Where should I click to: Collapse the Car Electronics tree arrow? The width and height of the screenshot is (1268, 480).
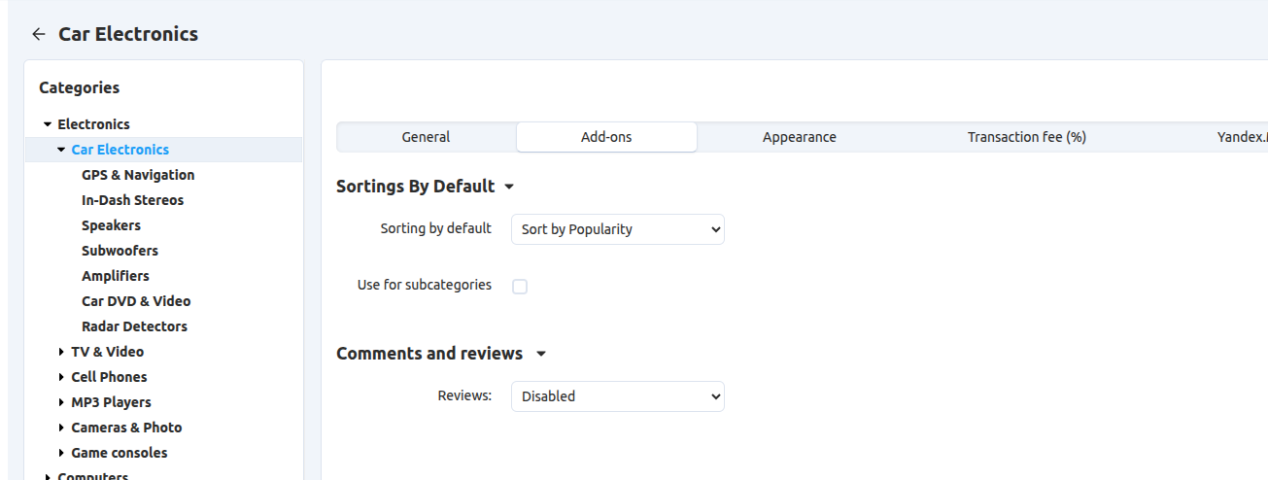61,150
